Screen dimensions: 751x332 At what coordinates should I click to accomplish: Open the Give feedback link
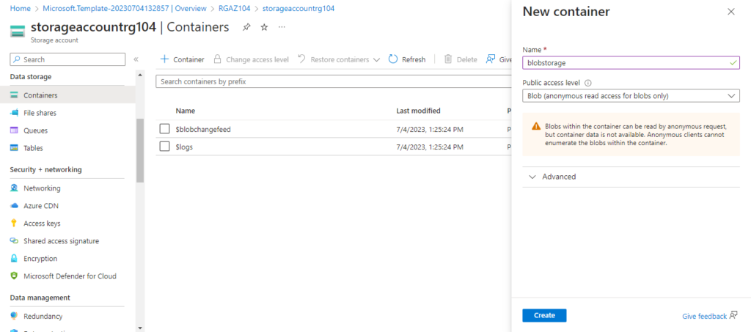(709, 316)
